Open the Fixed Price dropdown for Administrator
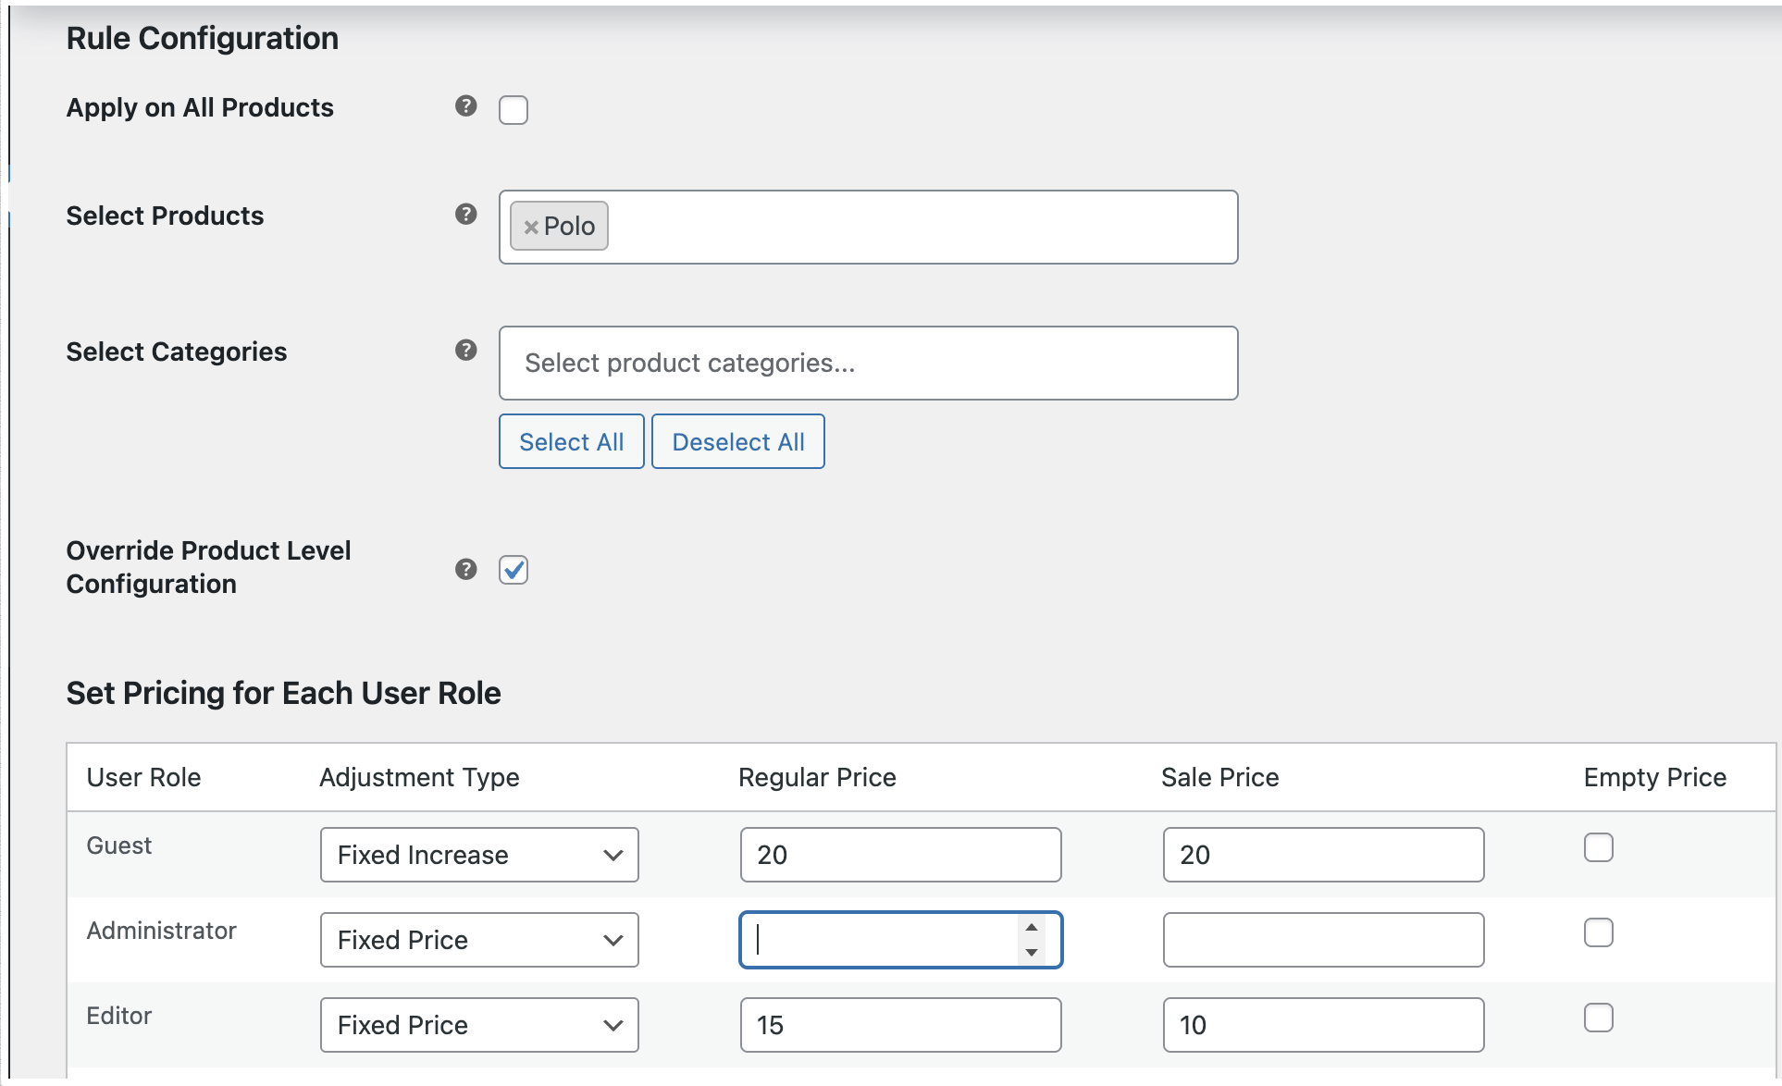 [478, 940]
